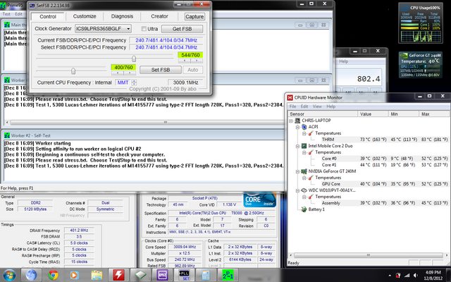Launch Google Chrome from the taskbar
The image size is (451, 282).
click(53, 275)
